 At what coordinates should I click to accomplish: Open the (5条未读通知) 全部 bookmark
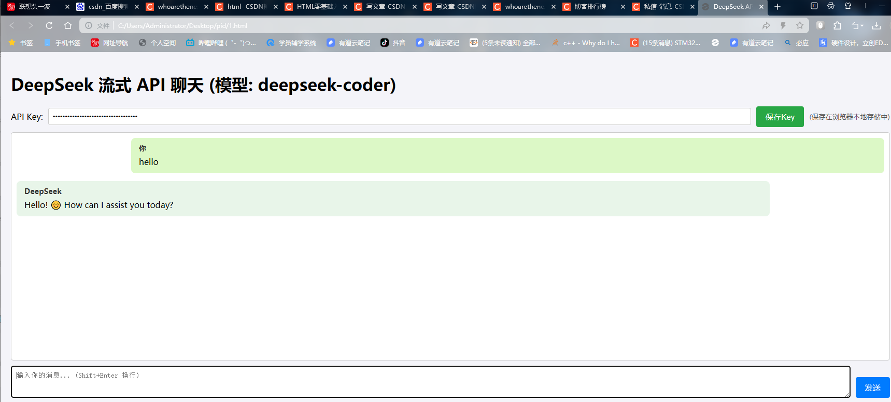tap(505, 43)
